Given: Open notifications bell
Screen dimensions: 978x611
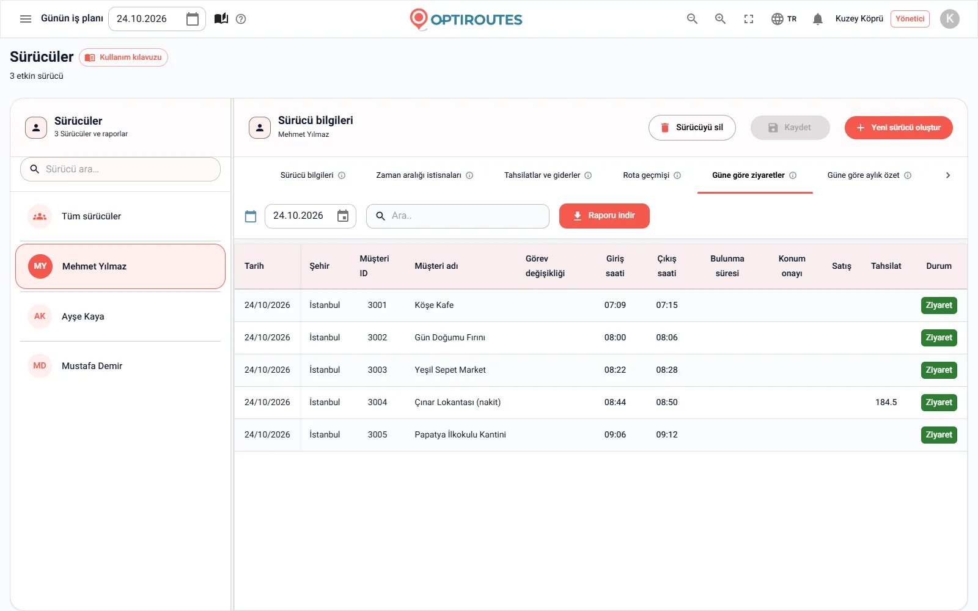Looking at the screenshot, I should (818, 19).
